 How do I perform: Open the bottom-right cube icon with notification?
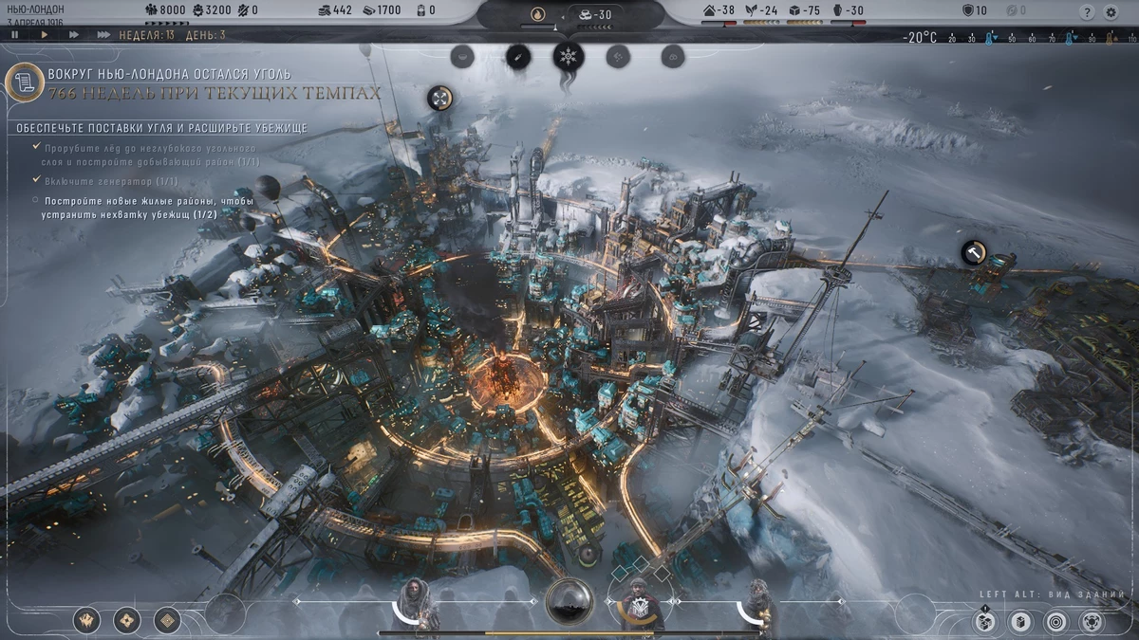click(x=985, y=621)
